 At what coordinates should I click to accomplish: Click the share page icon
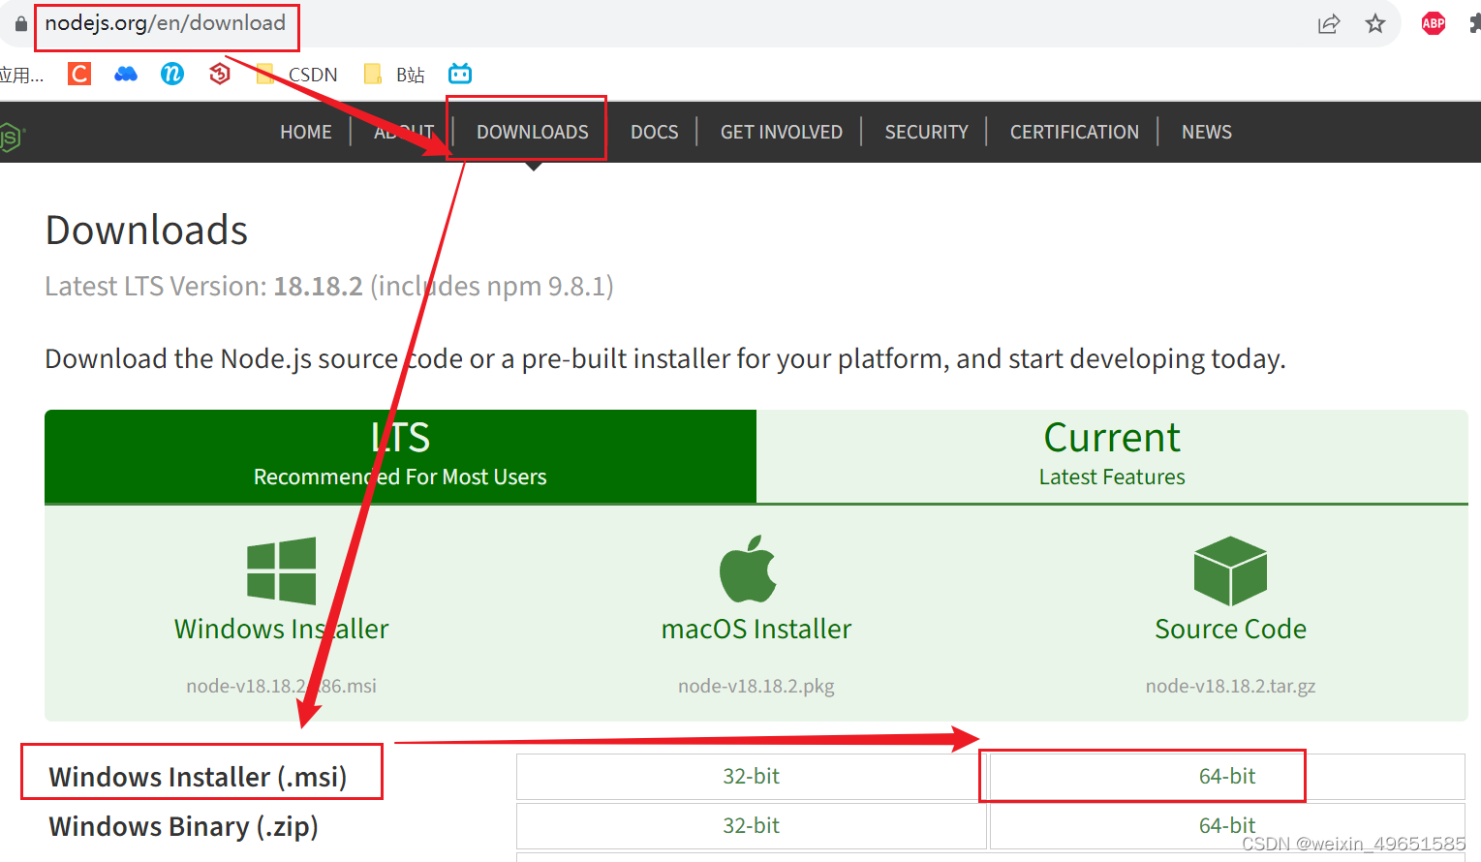point(1329,24)
